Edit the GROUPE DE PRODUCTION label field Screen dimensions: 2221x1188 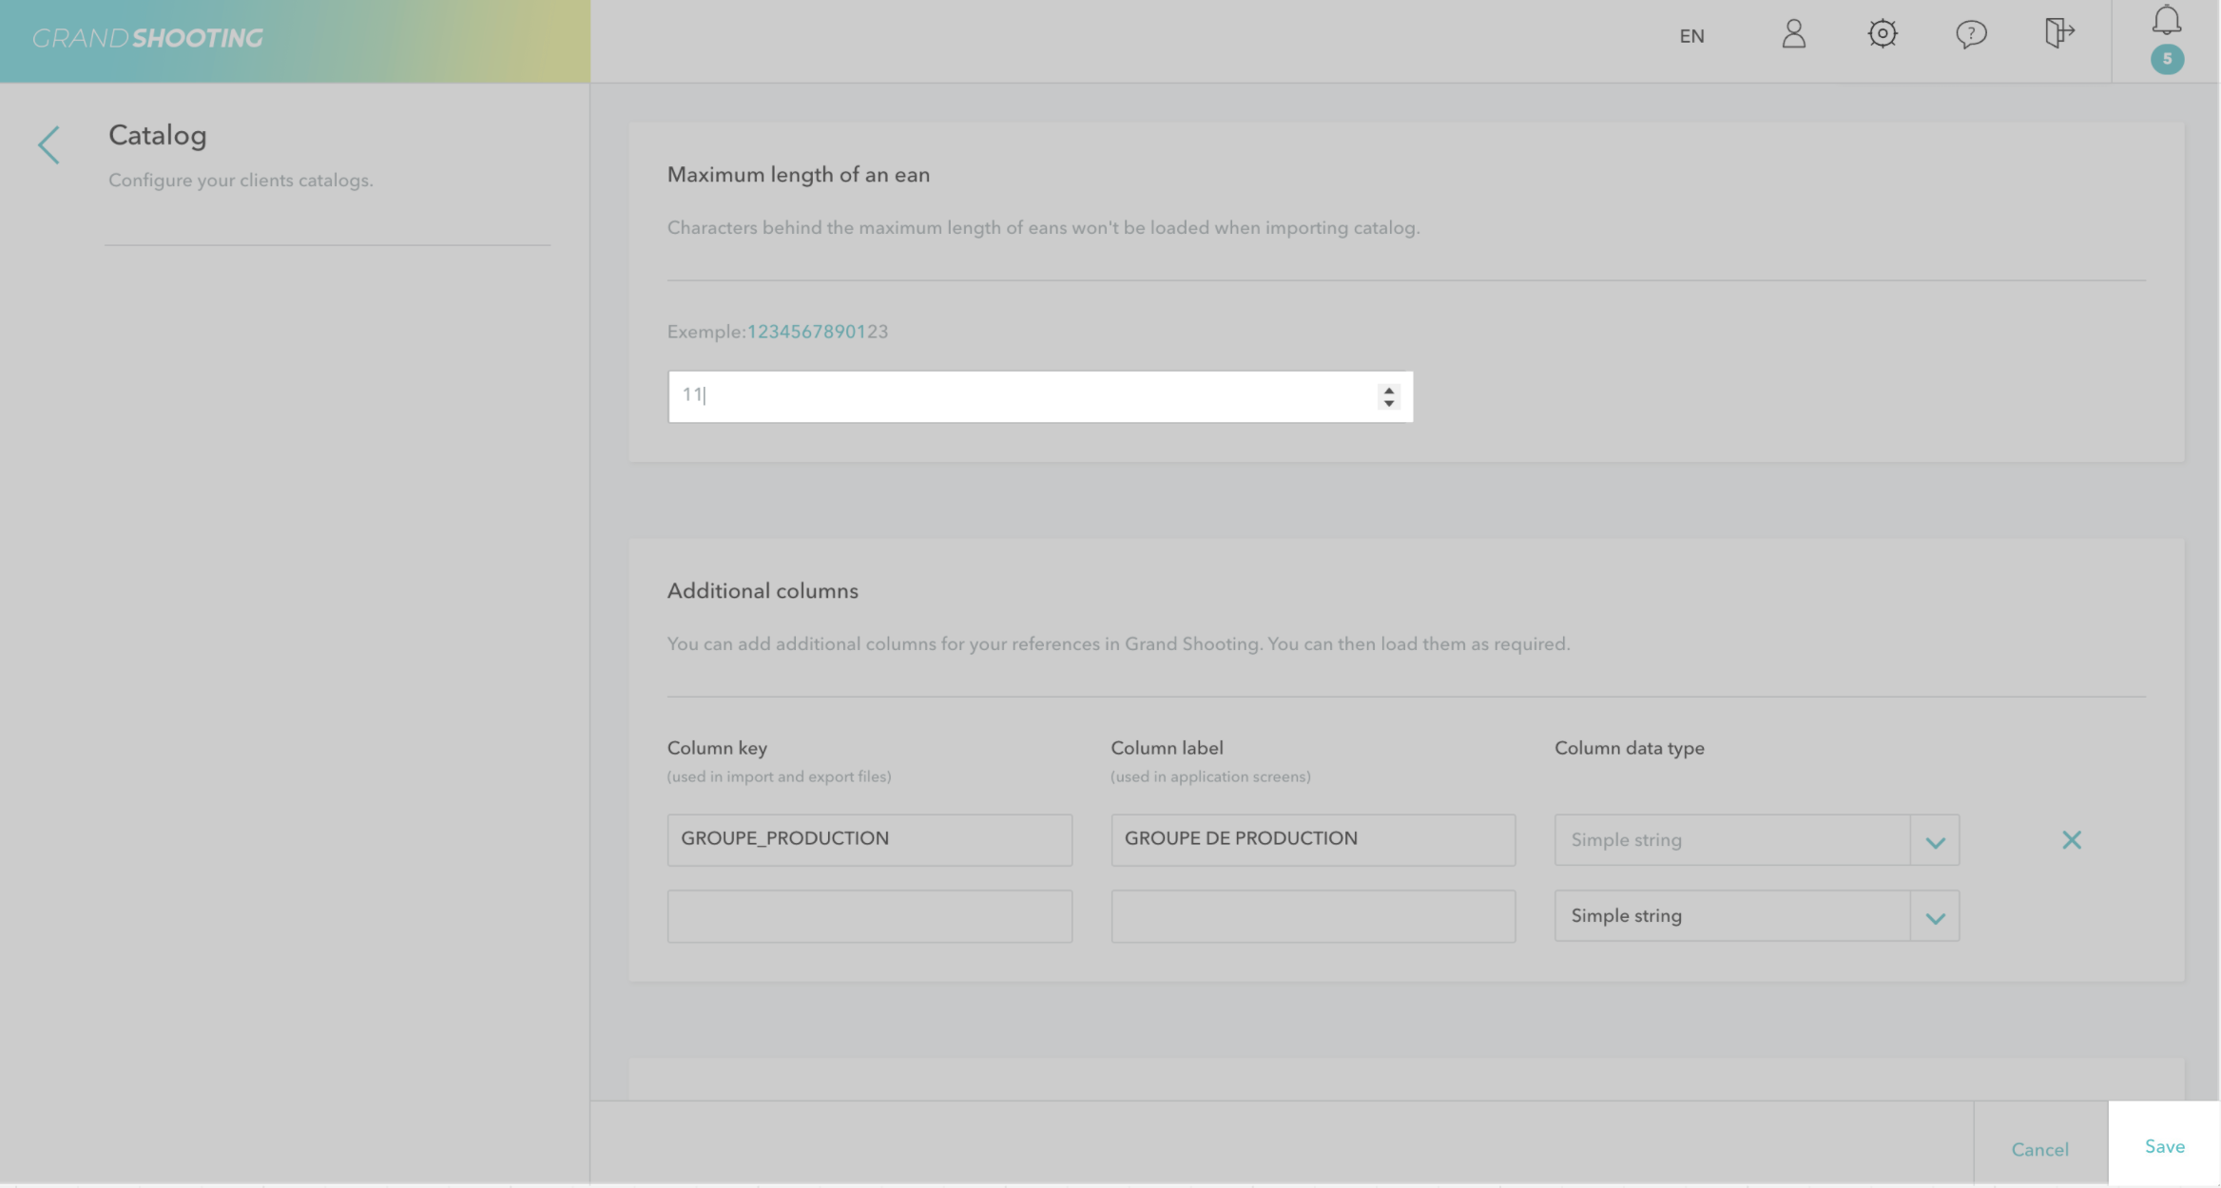(1312, 839)
